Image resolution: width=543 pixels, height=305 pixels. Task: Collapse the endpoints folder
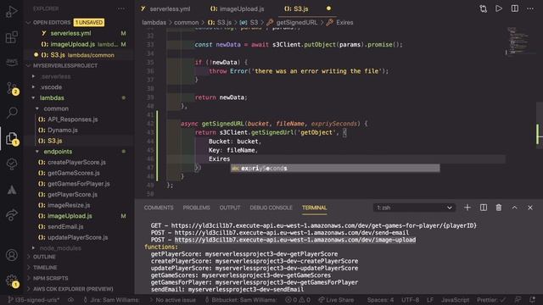58,152
